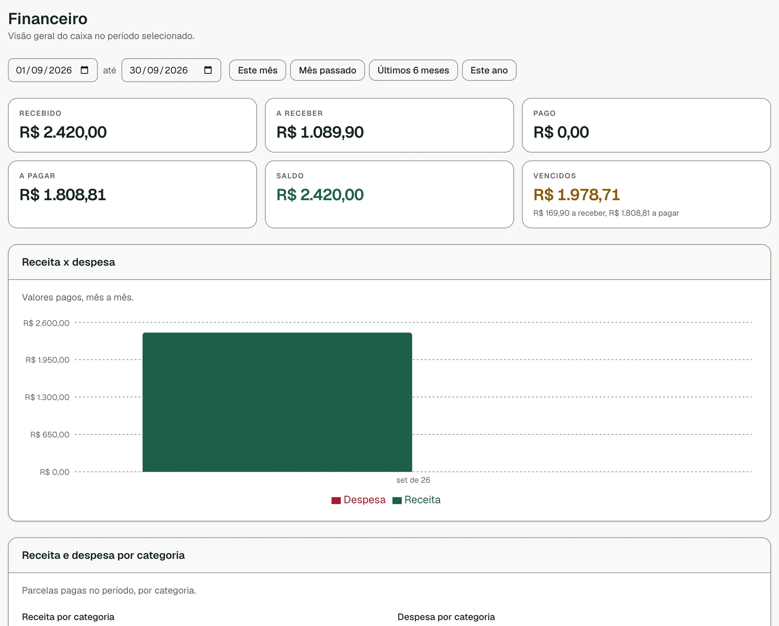Viewport: 779px width, 626px height.
Task: Click the Receita x despesa card title
Action: 68,262
